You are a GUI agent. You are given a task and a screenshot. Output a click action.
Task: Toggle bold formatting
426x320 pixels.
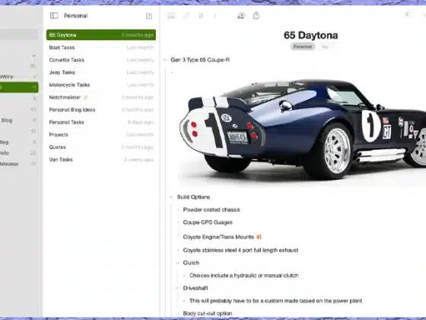click(x=201, y=16)
